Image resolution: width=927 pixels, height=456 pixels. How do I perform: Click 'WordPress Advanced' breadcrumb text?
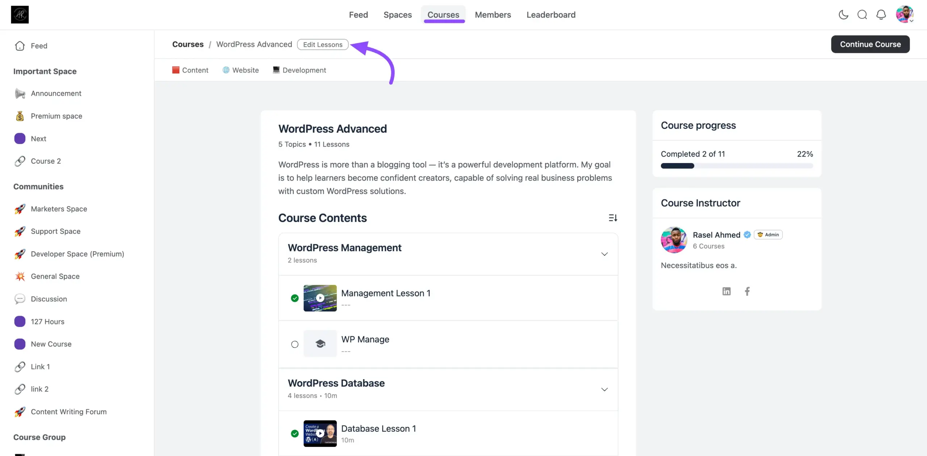point(254,44)
